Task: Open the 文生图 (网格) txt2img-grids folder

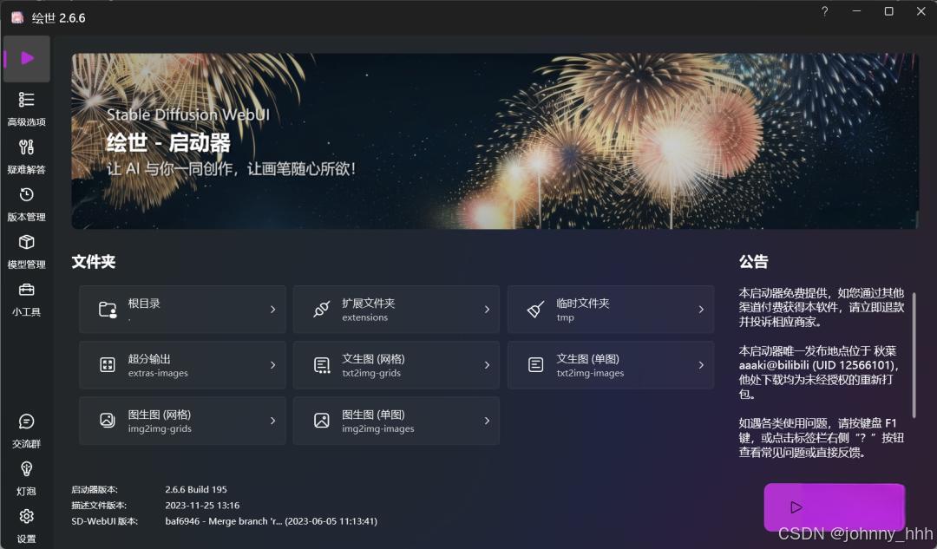Action: pyautogui.click(x=396, y=365)
